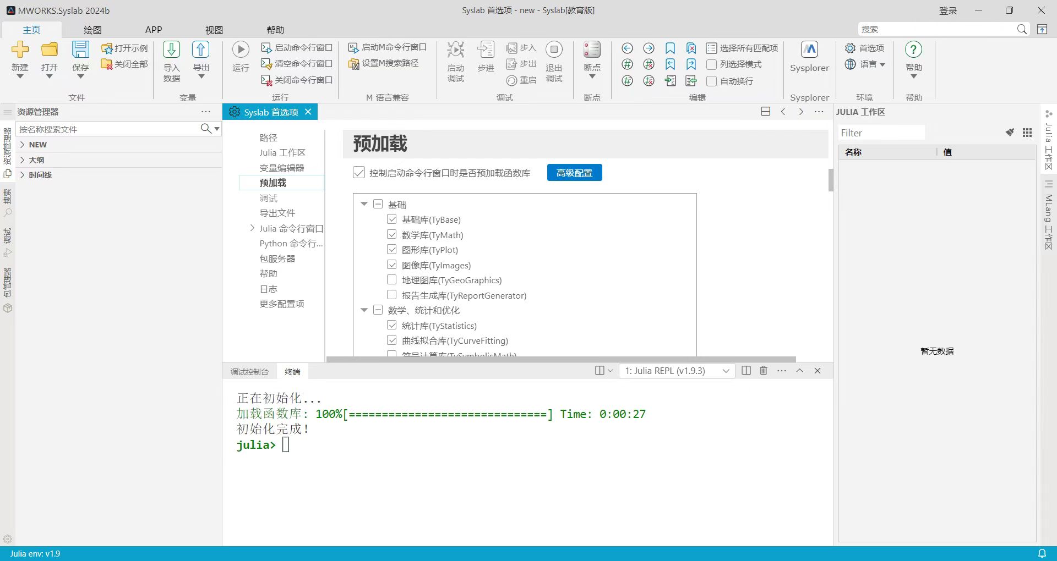Uncheck 数学库(TyMath) checkbox
The height and width of the screenshot is (561, 1057).
[x=392, y=235]
